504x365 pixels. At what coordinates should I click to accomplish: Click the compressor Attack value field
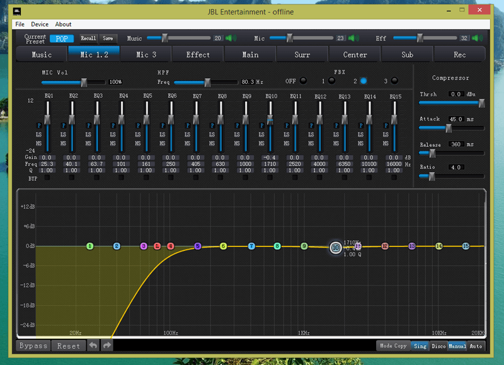[x=457, y=119]
